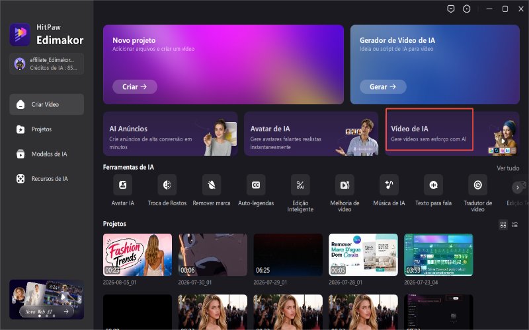Screen dimensions: 529x330
Task: Click the Ferramentas de IA heading
Action: pyautogui.click(x=128, y=167)
